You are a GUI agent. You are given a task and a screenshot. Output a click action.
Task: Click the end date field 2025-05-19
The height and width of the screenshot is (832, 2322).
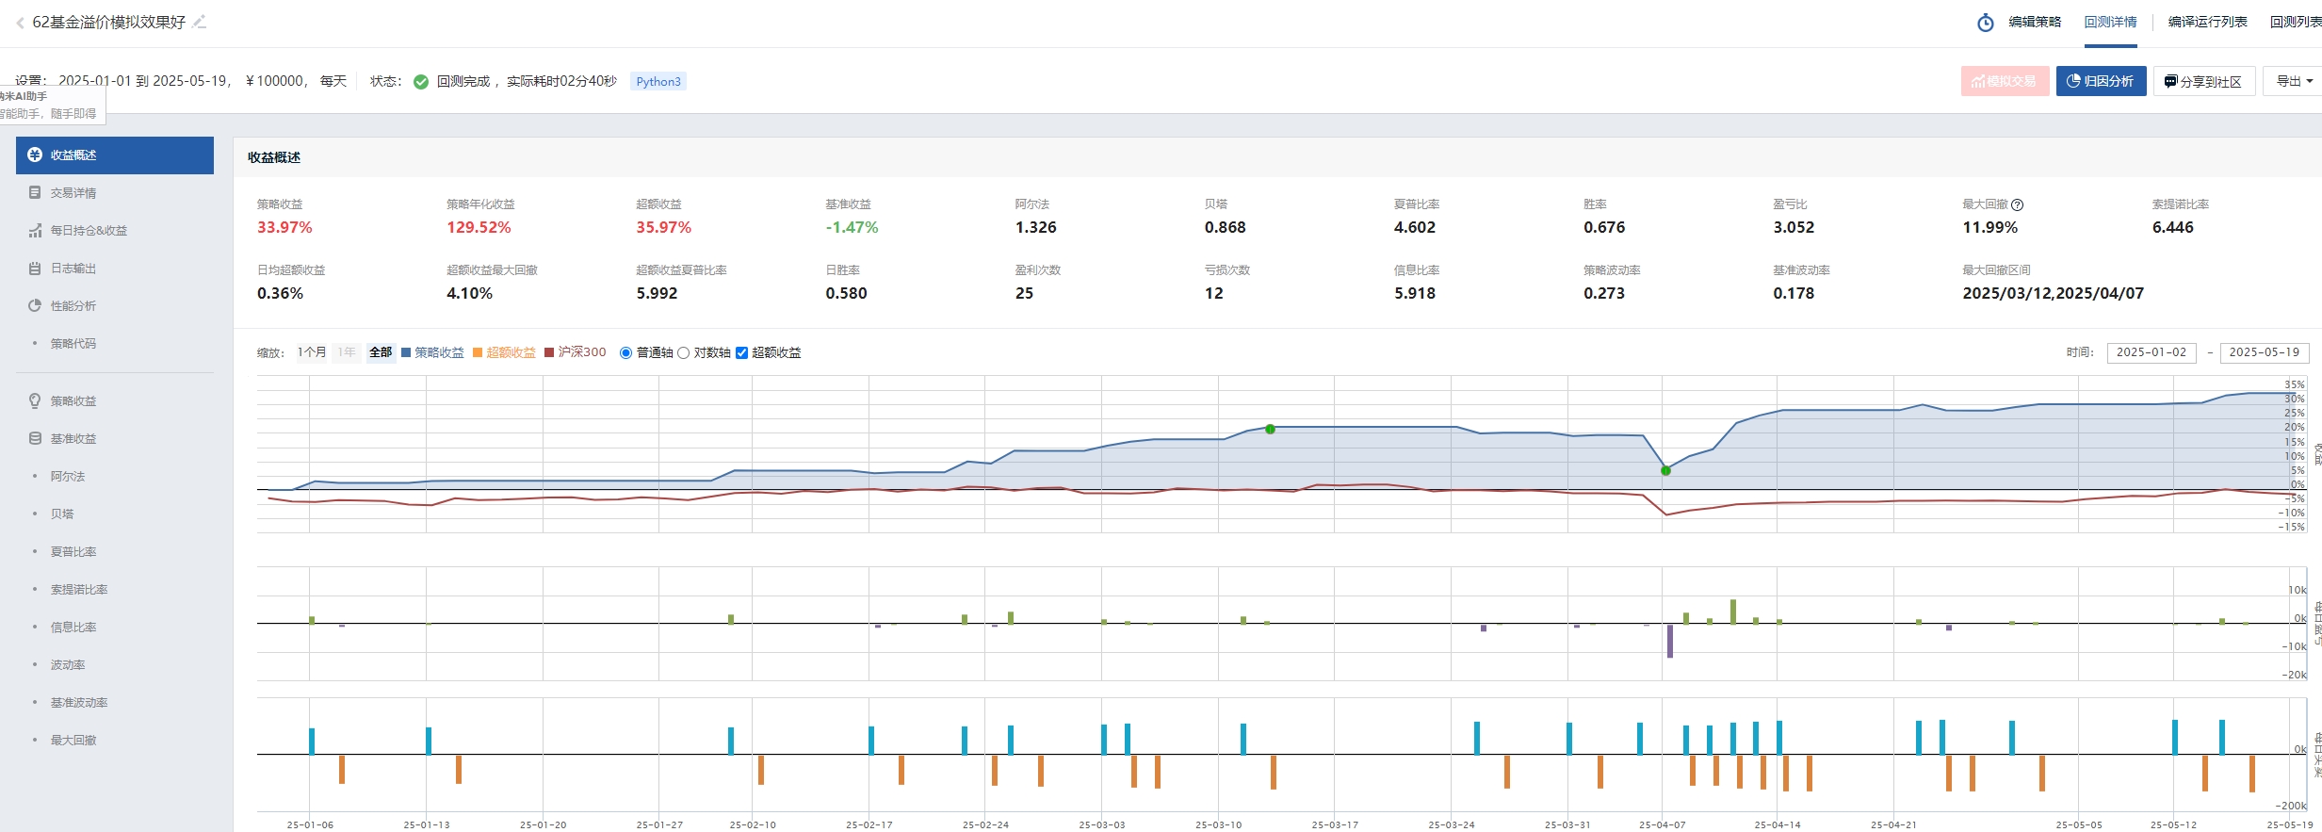(2265, 352)
